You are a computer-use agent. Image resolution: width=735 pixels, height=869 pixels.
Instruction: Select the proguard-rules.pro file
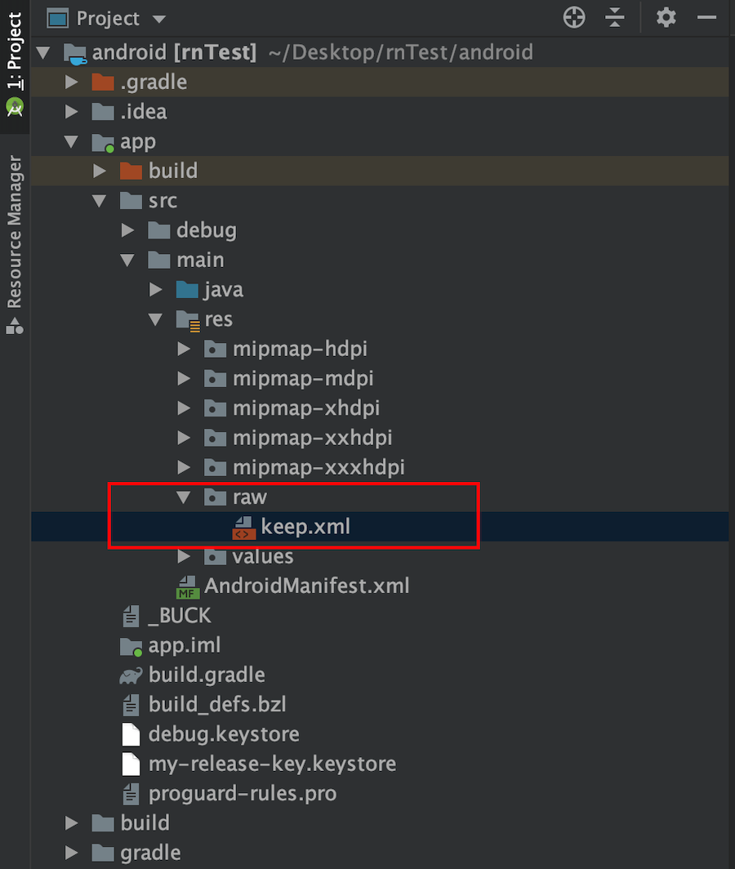pyautogui.click(x=242, y=793)
